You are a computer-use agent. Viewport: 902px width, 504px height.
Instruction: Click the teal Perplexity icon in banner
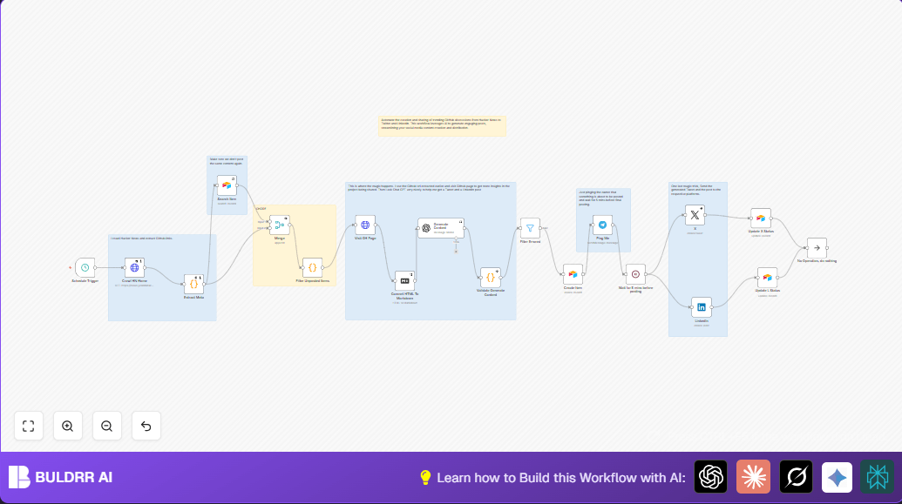click(x=878, y=477)
